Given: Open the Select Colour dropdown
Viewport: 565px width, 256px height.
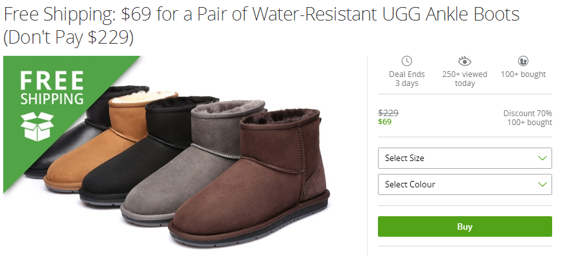Looking at the screenshot, I should coord(465,184).
